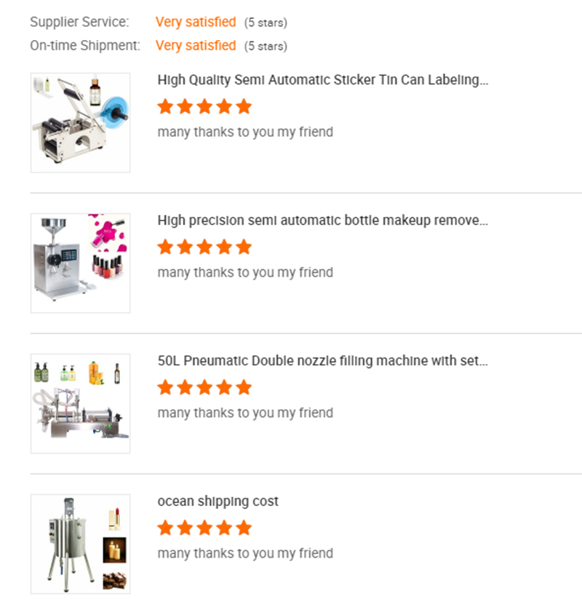Click the first star of the labeling machine rating
The width and height of the screenshot is (582, 605).
[165, 106]
